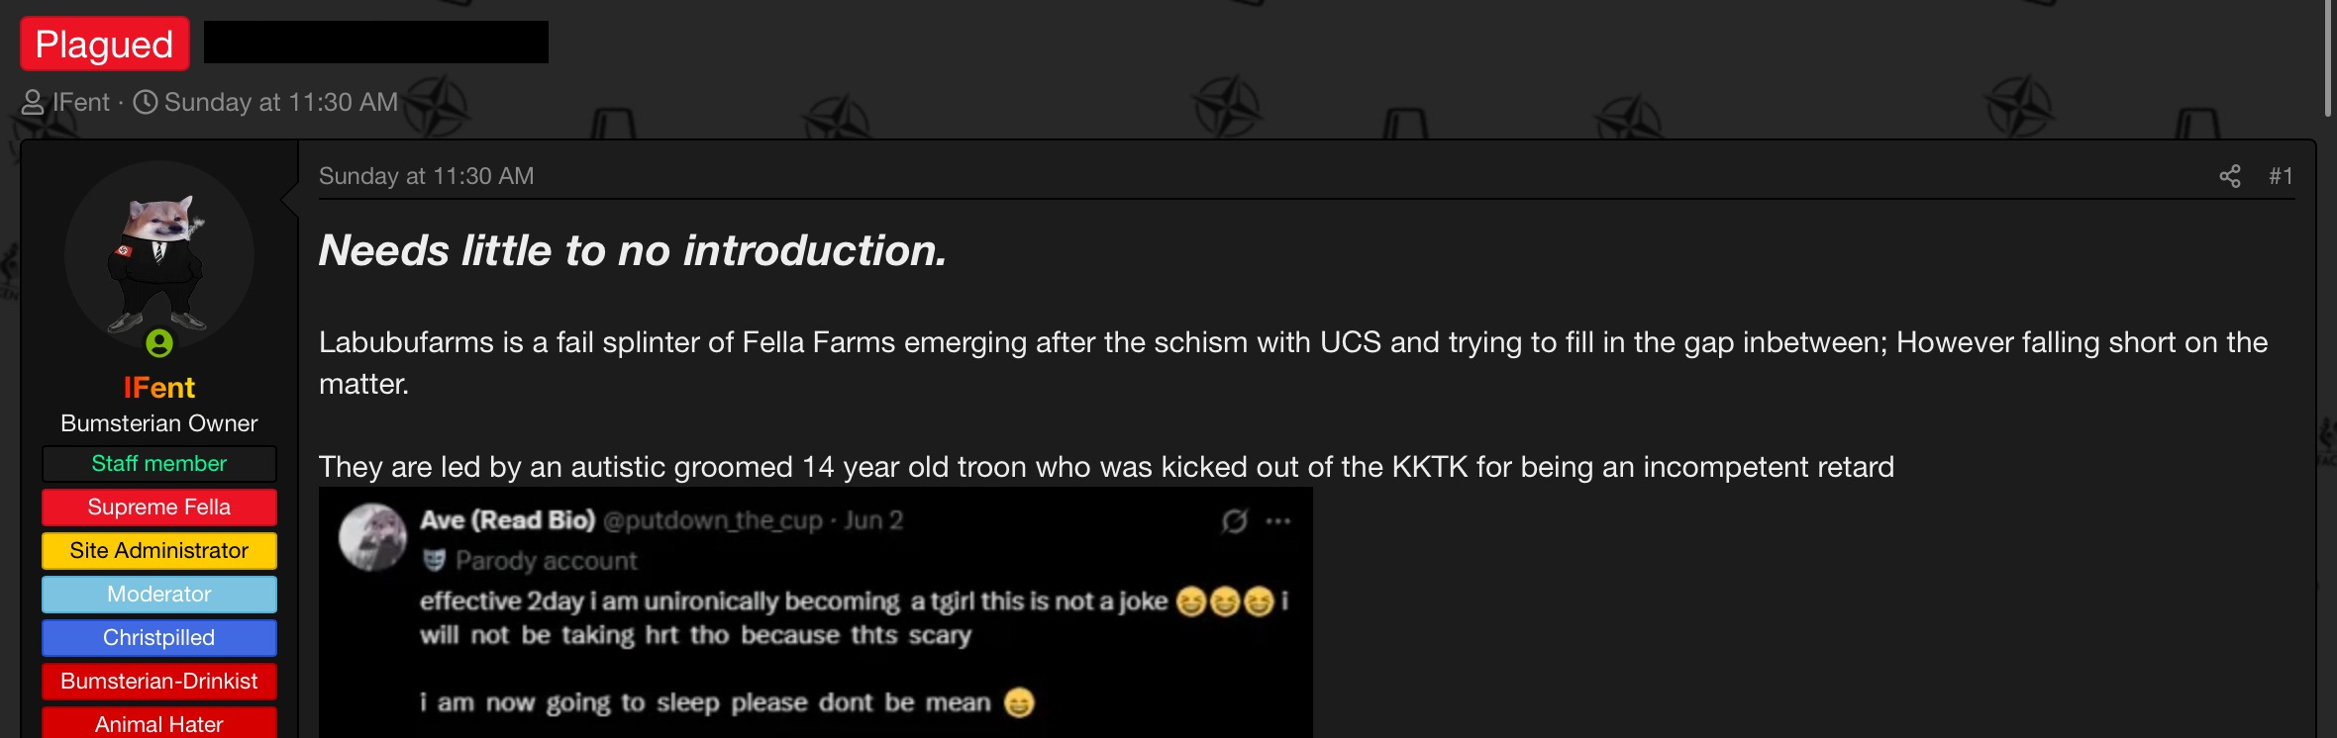Open the tweet author's round profile picture
Viewport: 2337px width, 738px height.
(372, 536)
